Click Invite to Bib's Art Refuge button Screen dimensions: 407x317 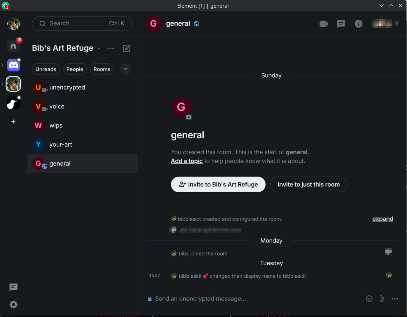pos(218,184)
